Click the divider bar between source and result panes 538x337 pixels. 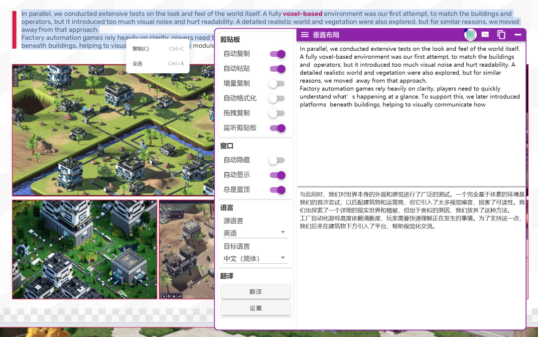click(x=411, y=186)
